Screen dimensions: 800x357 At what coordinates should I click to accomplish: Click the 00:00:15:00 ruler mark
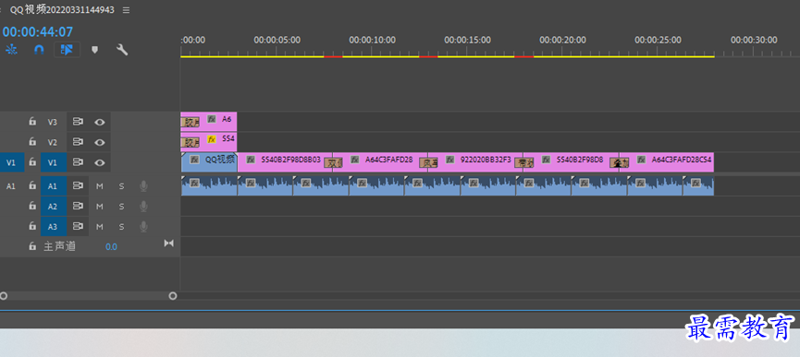point(467,40)
